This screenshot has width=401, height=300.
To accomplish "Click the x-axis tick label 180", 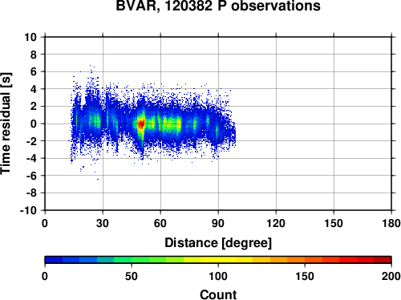I will pyautogui.click(x=391, y=223).
